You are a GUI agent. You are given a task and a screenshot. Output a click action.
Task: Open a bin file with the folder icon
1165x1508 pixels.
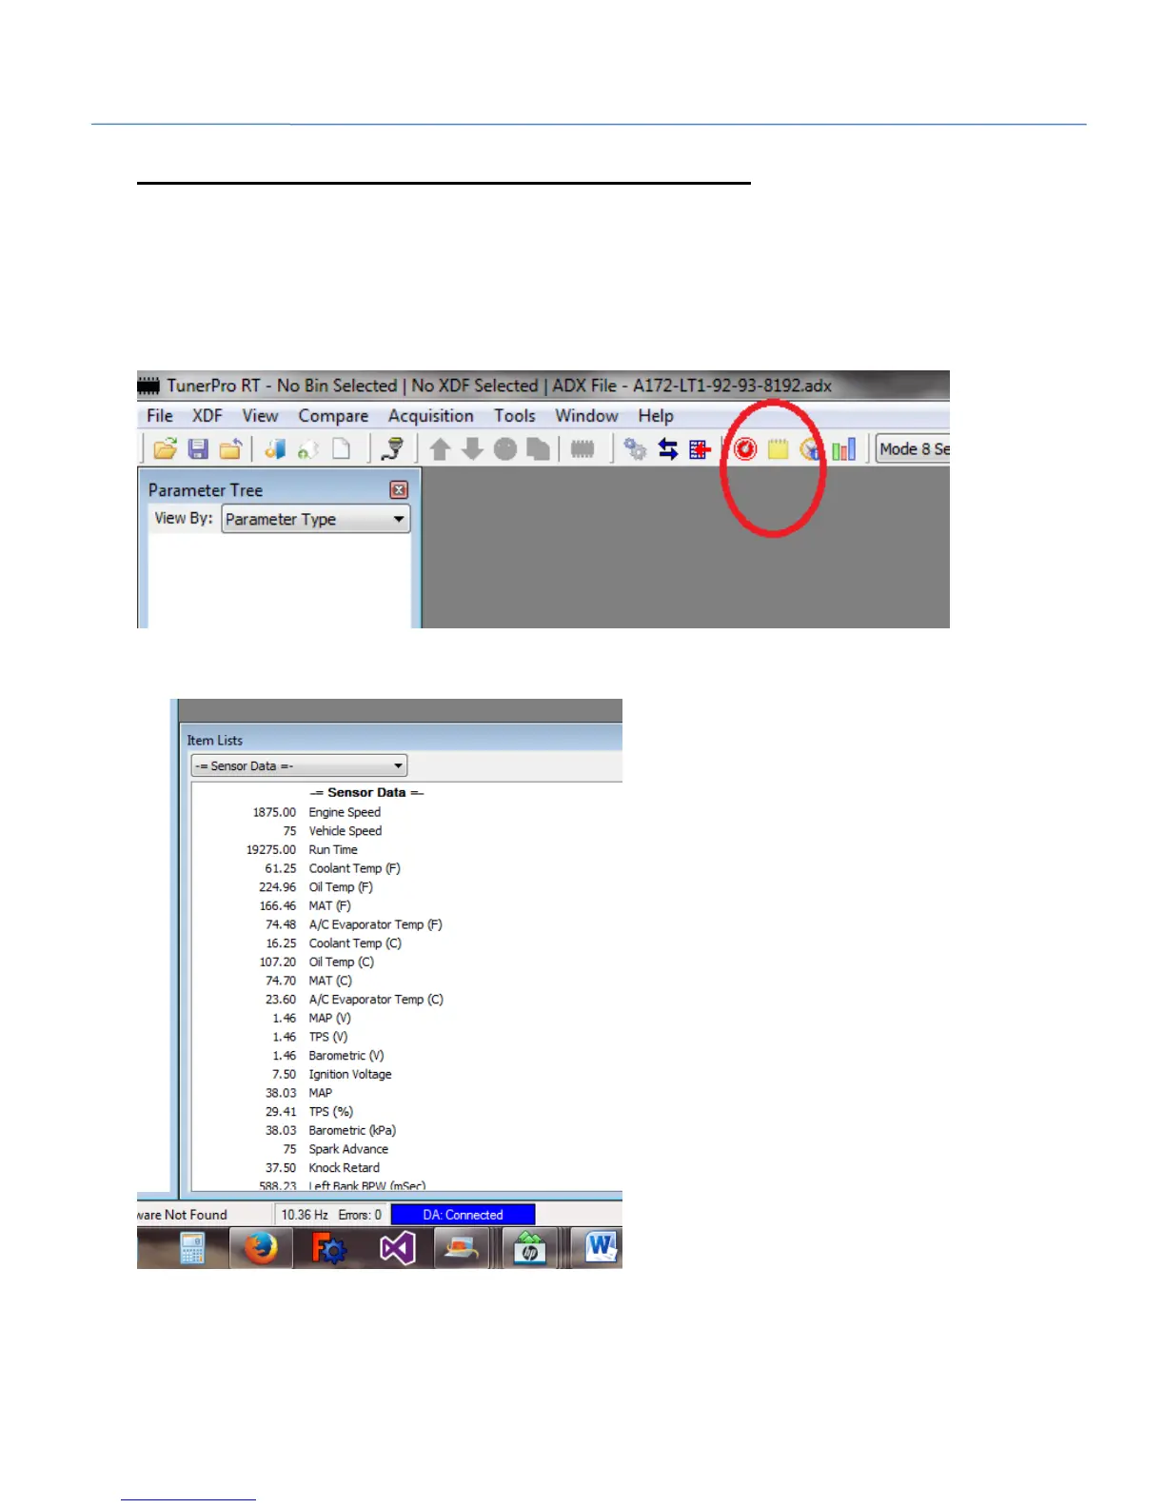166,449
